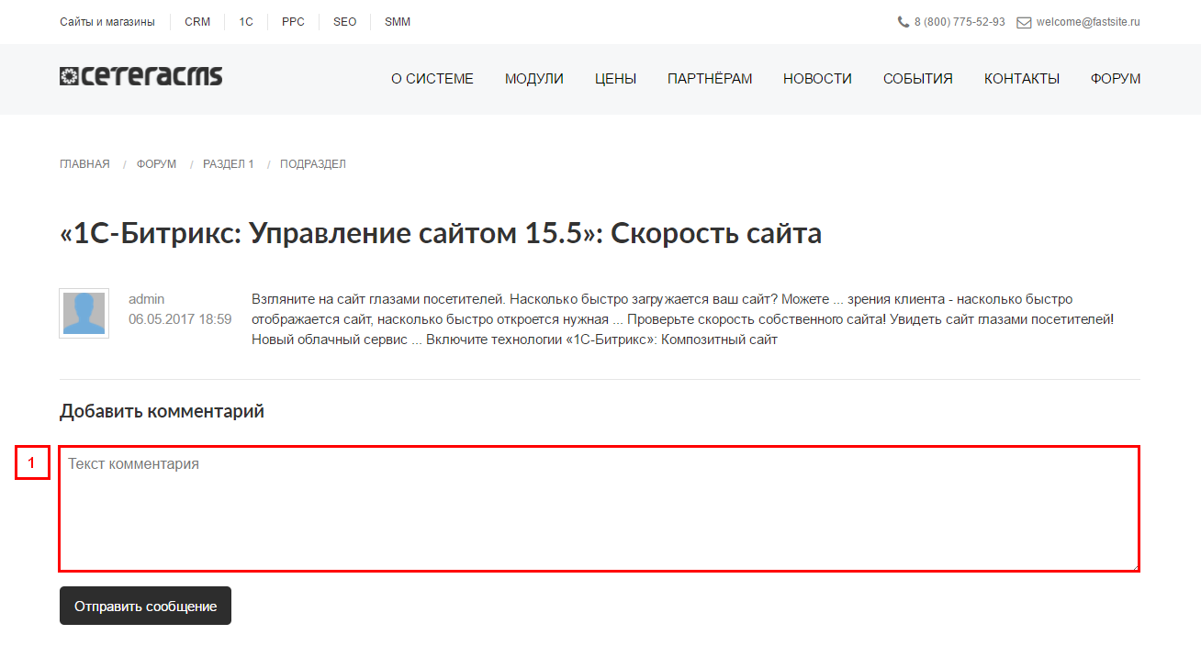Image resolution: width=1201 pixels, height=668 pixels.
Task: Open the ПАРТНЁРАМ menu item
Action: (710, 79)
